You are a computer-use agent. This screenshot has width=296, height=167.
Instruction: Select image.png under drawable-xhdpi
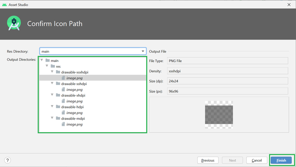(x=92, y=101)
